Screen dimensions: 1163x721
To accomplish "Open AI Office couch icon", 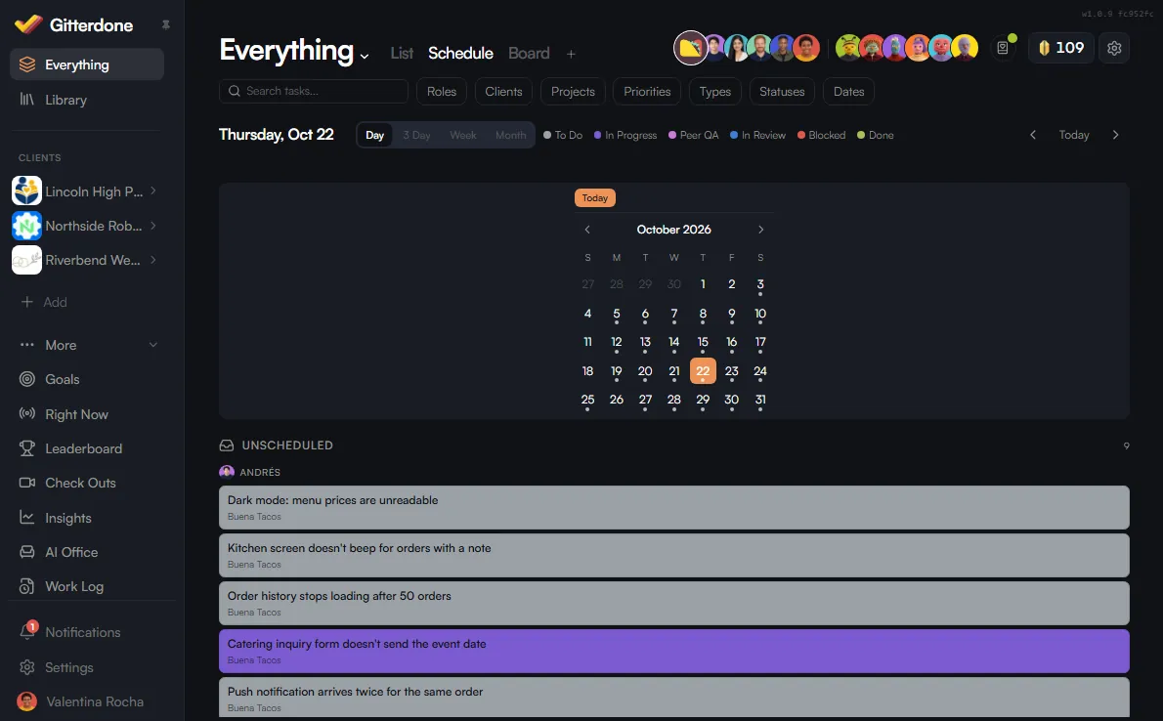I will pyautogui.click(x=27, y=552).
